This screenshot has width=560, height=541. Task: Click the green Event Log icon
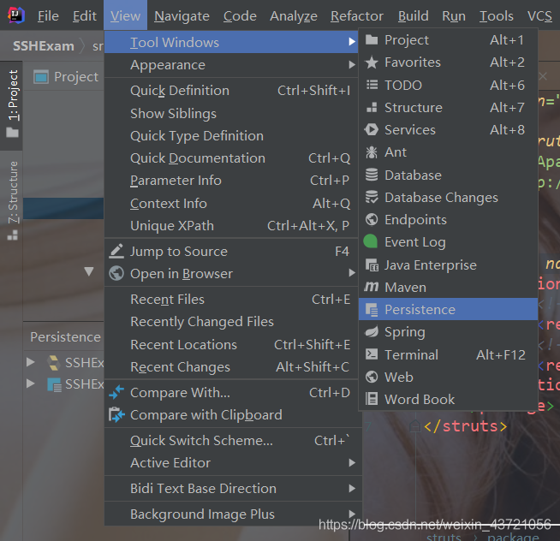tap(371, 241)
